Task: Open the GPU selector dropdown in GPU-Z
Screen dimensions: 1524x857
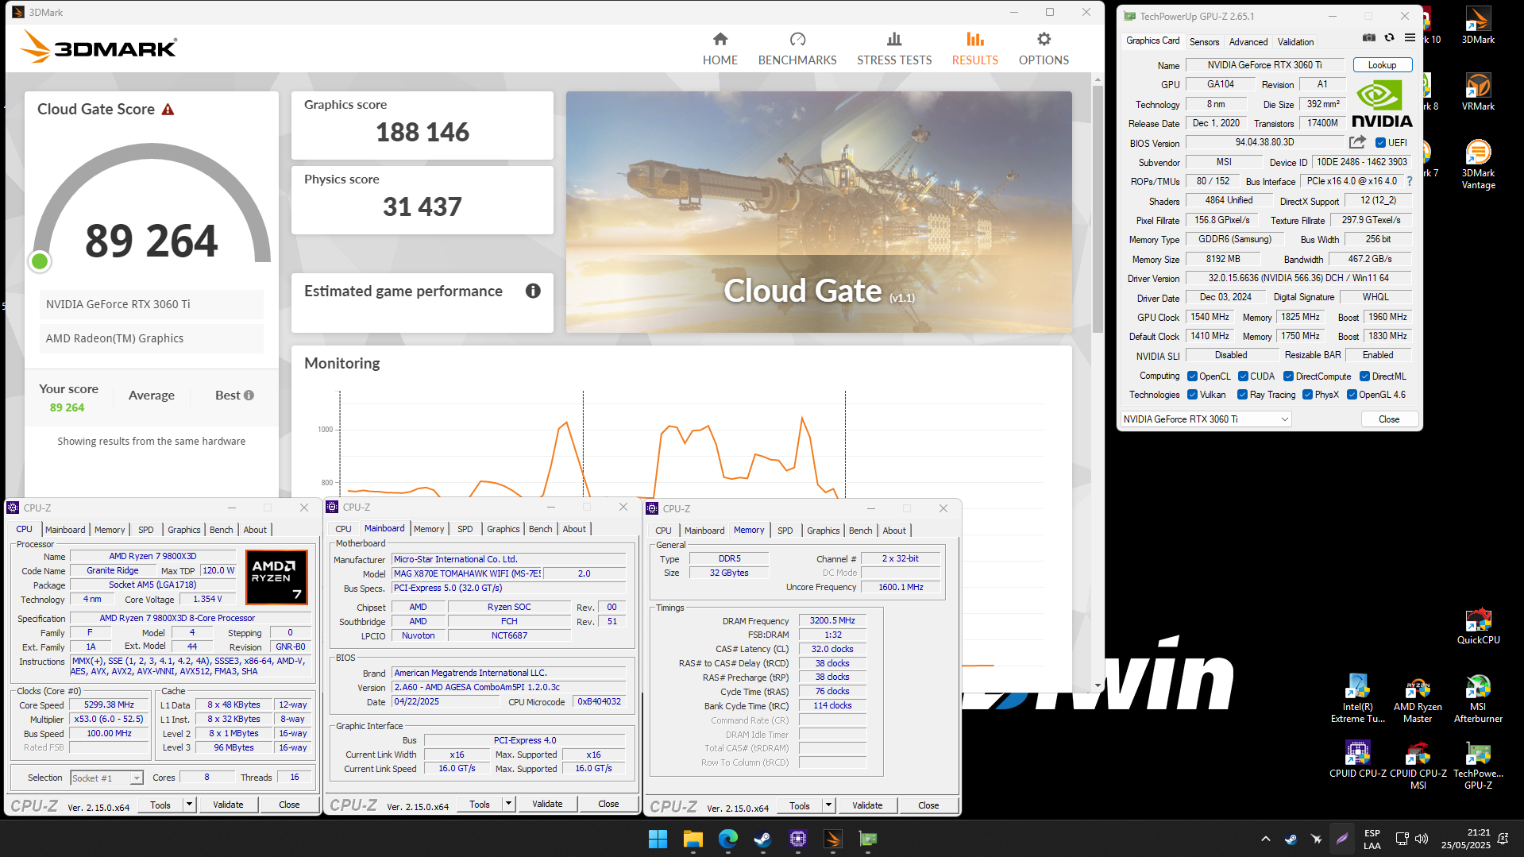Action: coord(1206,419)
